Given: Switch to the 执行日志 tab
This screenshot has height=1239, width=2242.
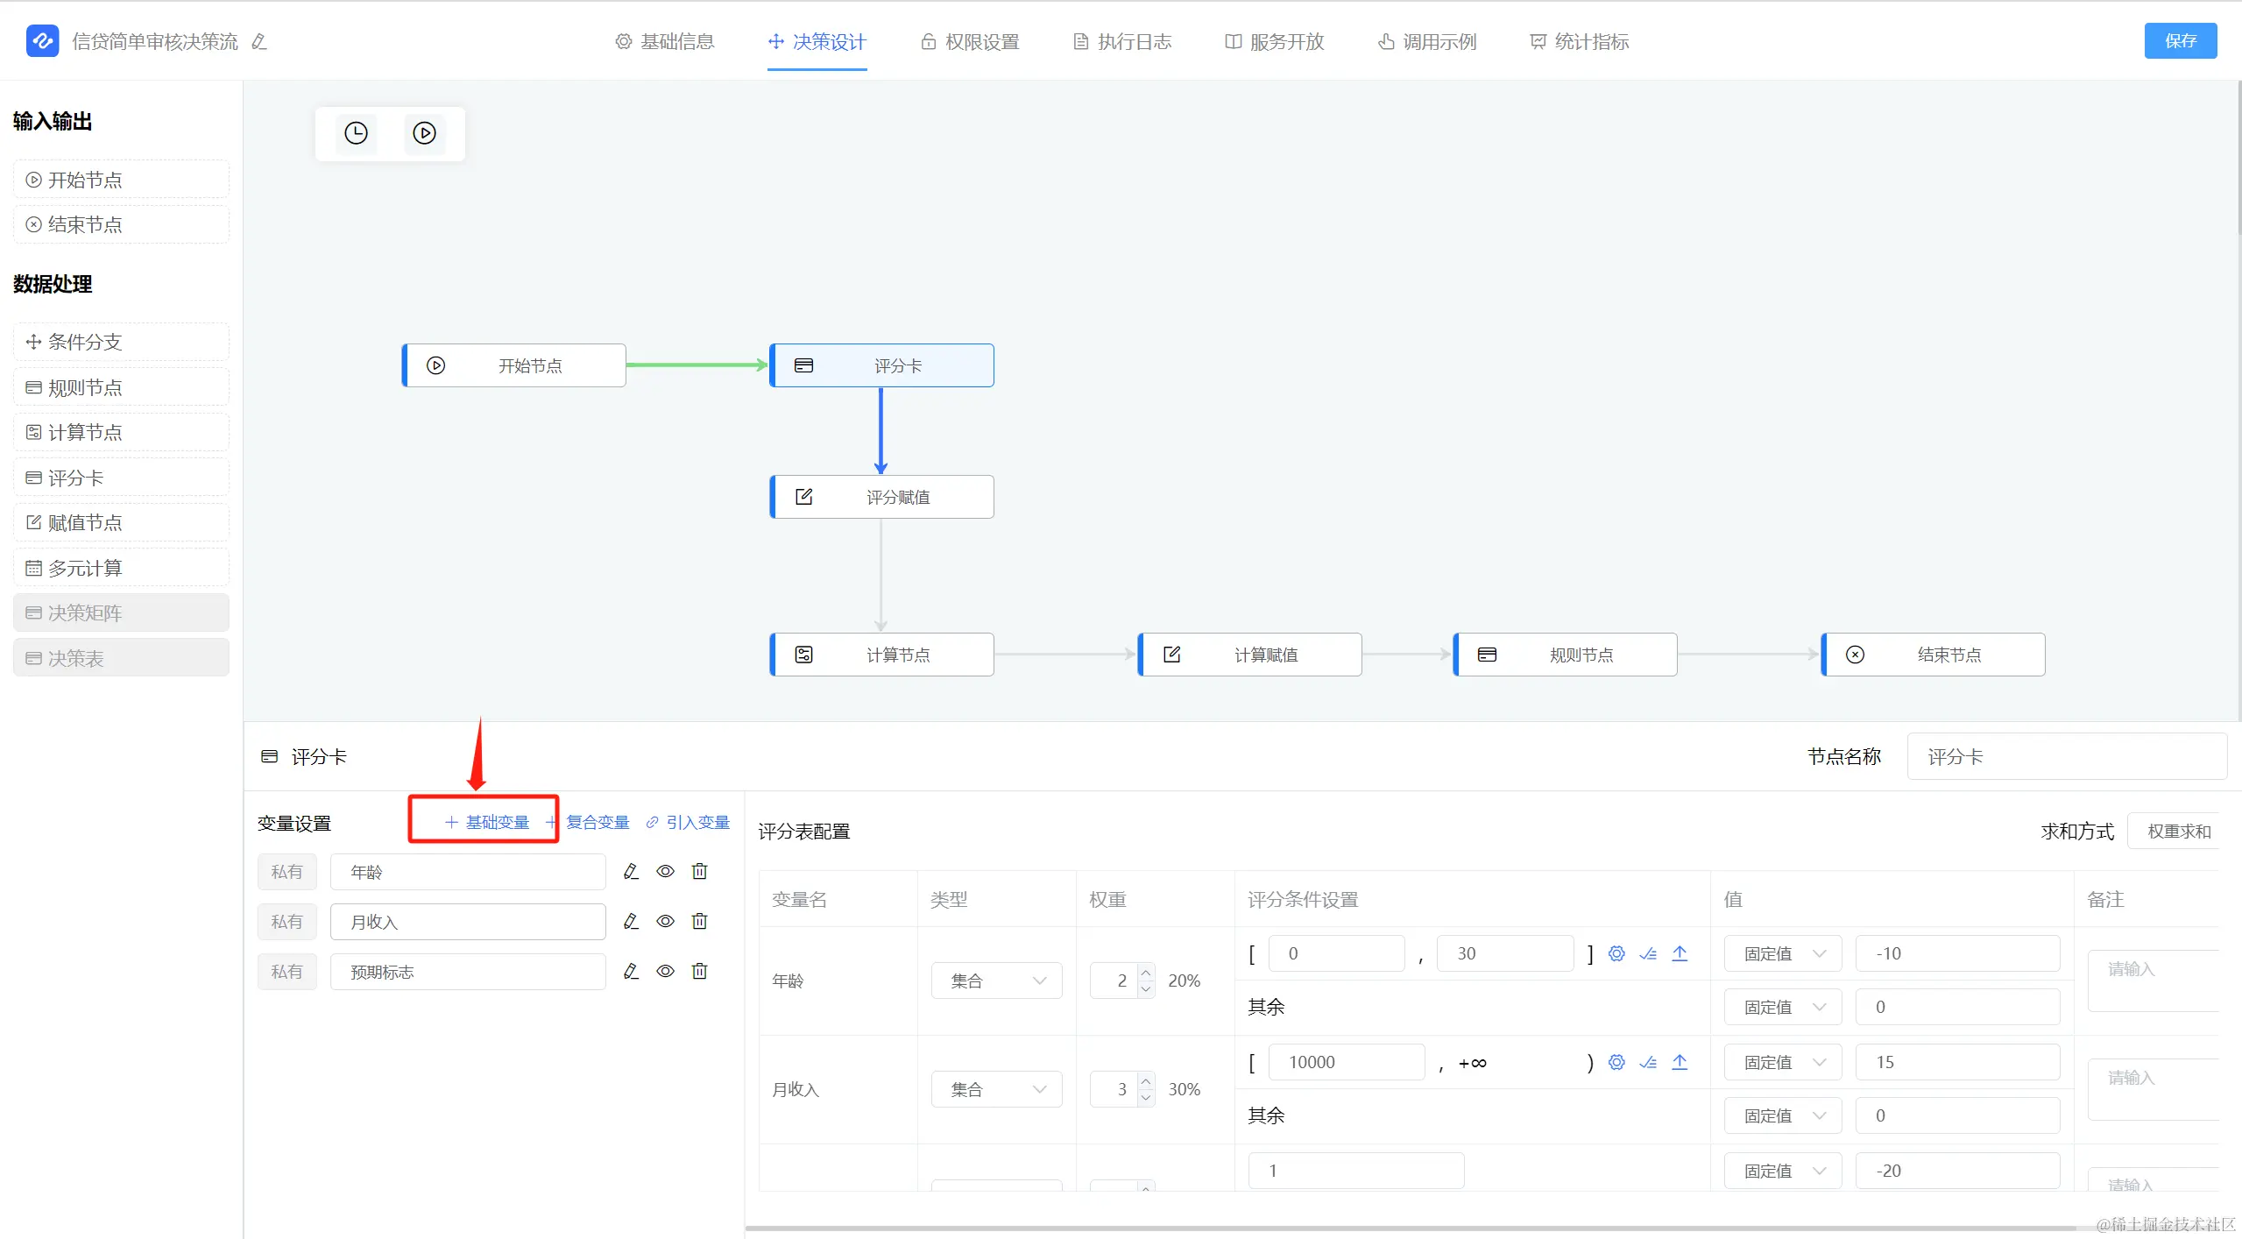Looking at the screenshot, I should [1122, 41].
